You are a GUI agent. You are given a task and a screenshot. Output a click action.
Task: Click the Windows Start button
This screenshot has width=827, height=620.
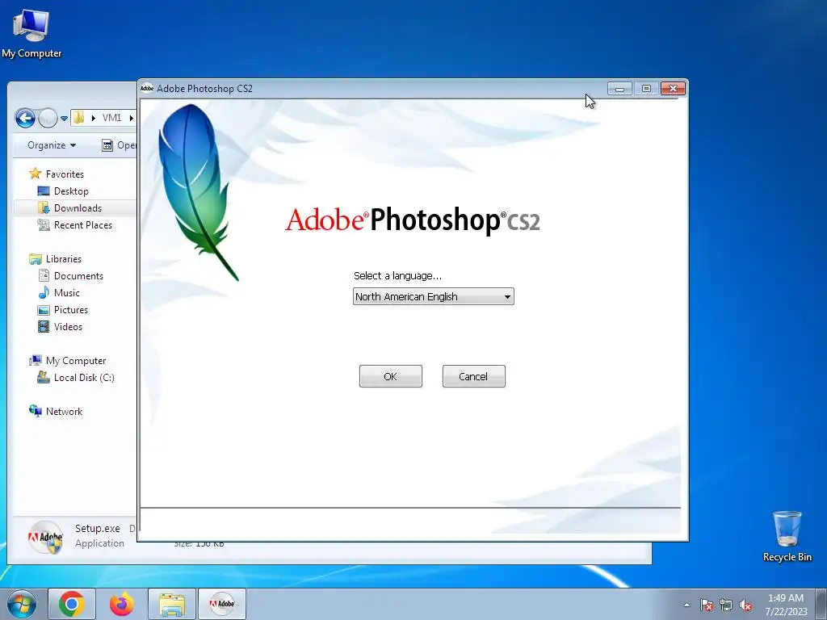[21, 604]
